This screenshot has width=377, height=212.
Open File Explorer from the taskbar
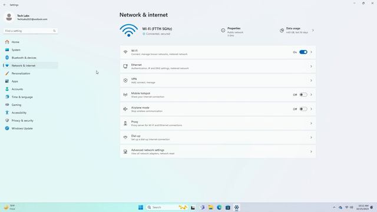211,207
